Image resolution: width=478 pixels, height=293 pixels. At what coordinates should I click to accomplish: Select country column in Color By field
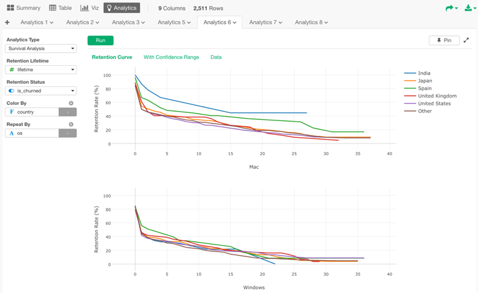point(32,112)
